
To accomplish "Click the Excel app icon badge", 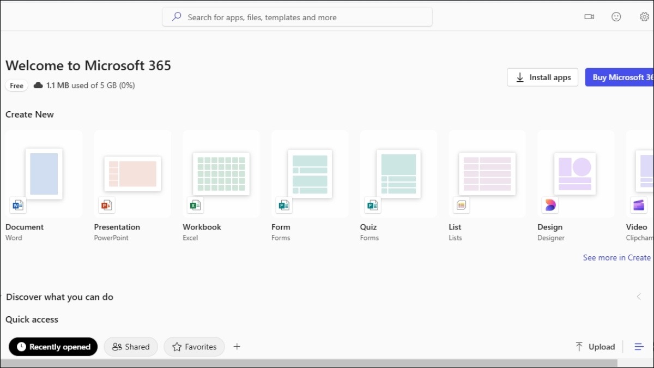I will click(x=195, y=205).
